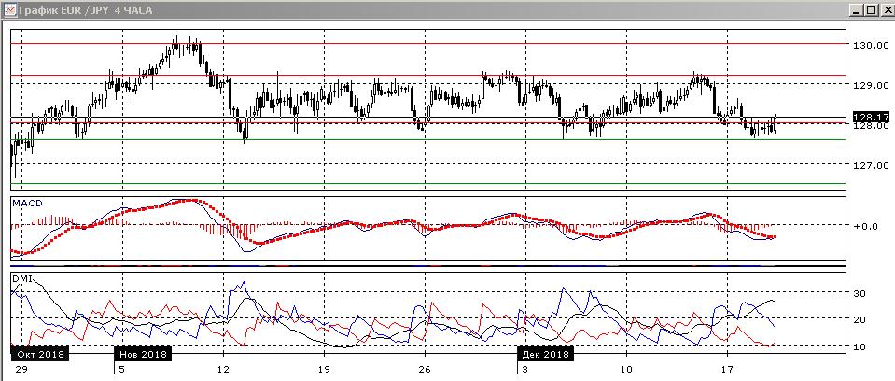Click the date label 10 on time axis
895x381 pixels.
pos(626,369)
